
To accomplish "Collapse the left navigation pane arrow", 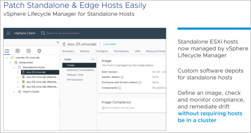I will 58,42.
